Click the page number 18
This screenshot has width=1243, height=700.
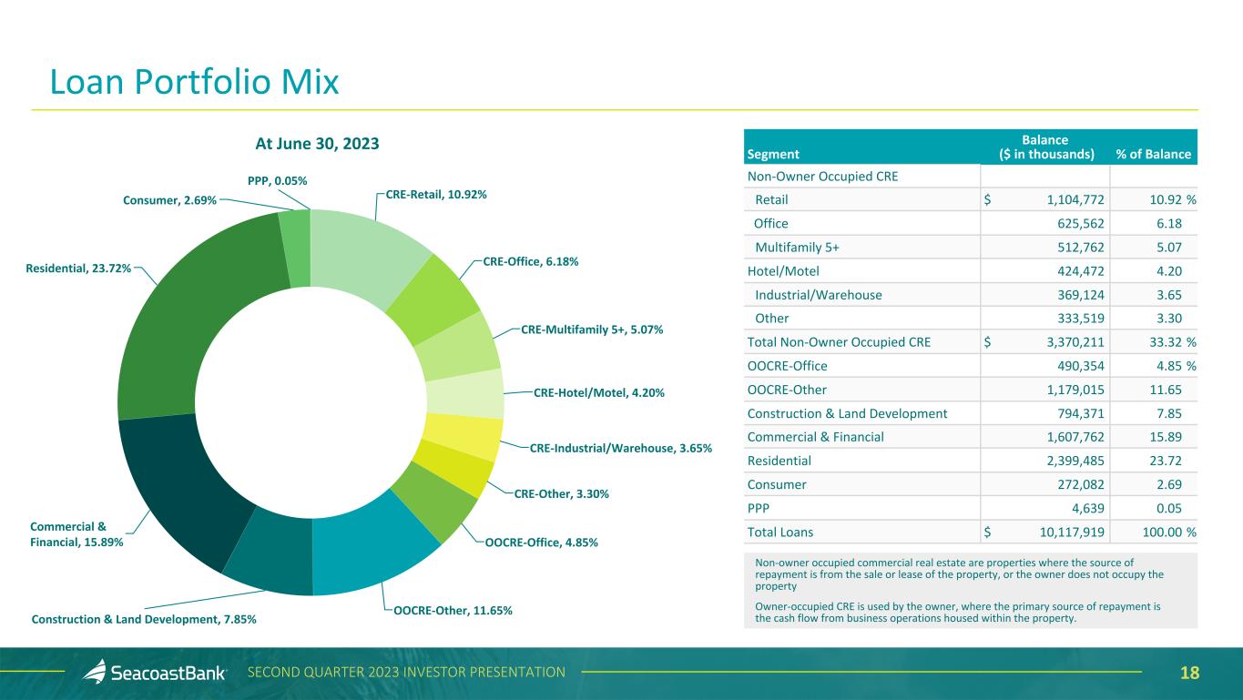(x=1189, y=673)
